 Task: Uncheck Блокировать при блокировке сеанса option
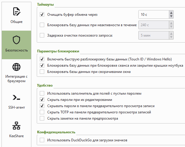pos(42,65)
